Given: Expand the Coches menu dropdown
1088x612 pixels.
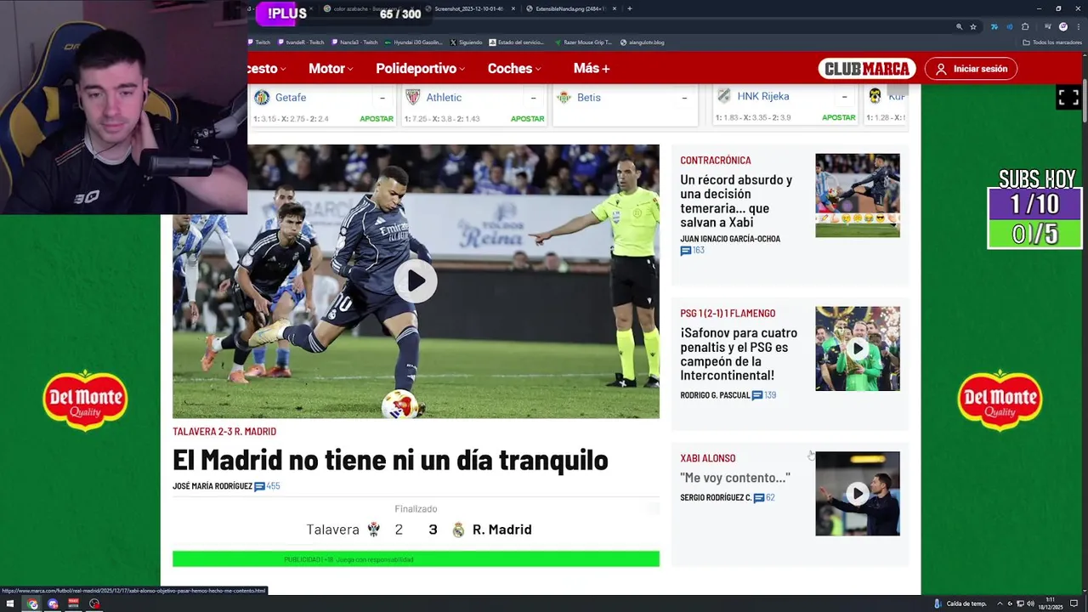Looking at the screenshot, I should click(514, 68).
